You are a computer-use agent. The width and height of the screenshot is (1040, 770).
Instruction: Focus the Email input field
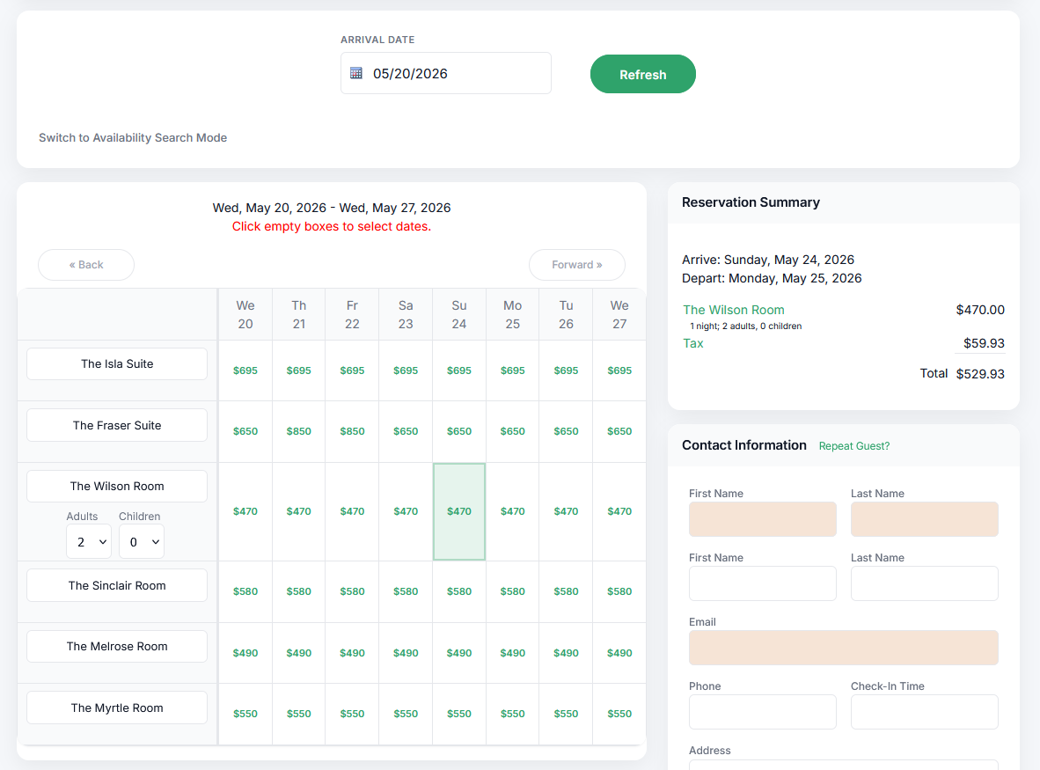click(x=843, y=648)
